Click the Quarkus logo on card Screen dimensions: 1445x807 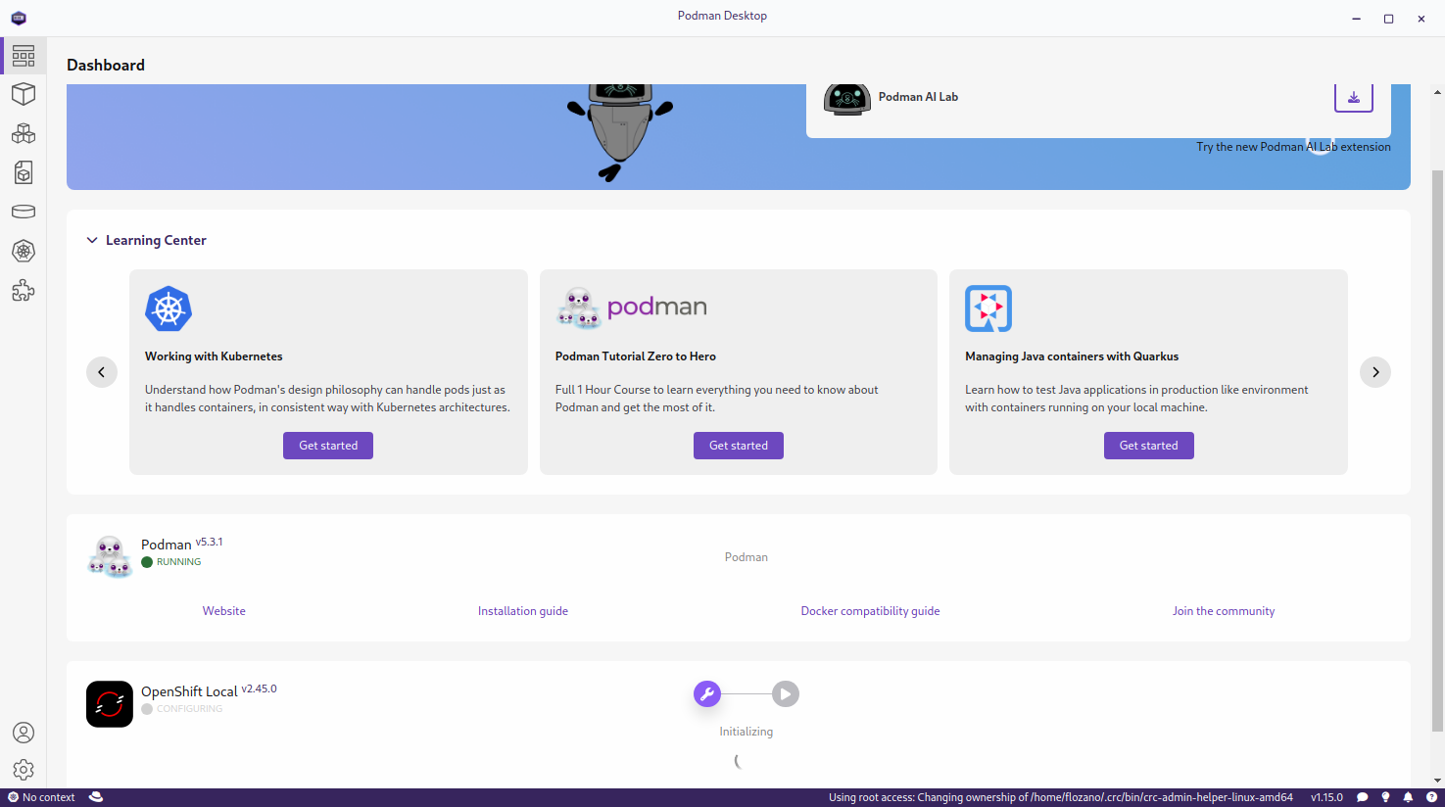pyautogui.click(x=988, y=309)
